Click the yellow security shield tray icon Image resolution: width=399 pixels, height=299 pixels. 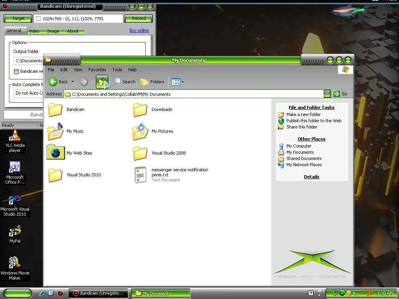point(349,293)
